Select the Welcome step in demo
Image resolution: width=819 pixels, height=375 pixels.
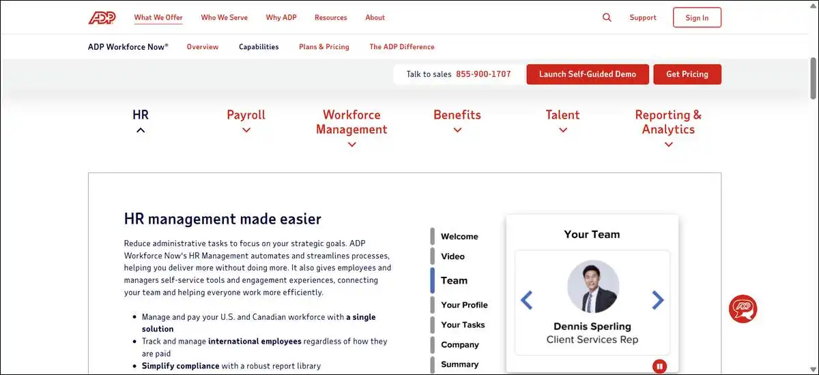[x=459, y=237]
